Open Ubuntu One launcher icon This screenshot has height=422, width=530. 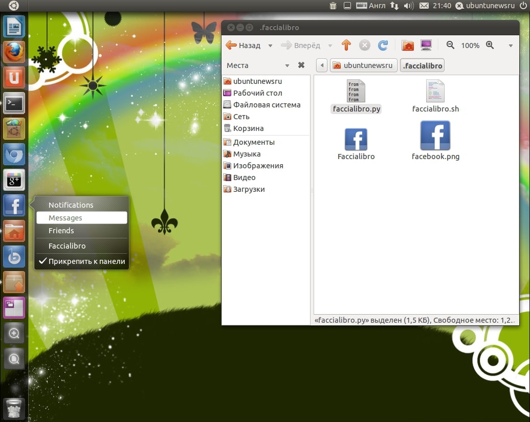click(x=14, y=78)
